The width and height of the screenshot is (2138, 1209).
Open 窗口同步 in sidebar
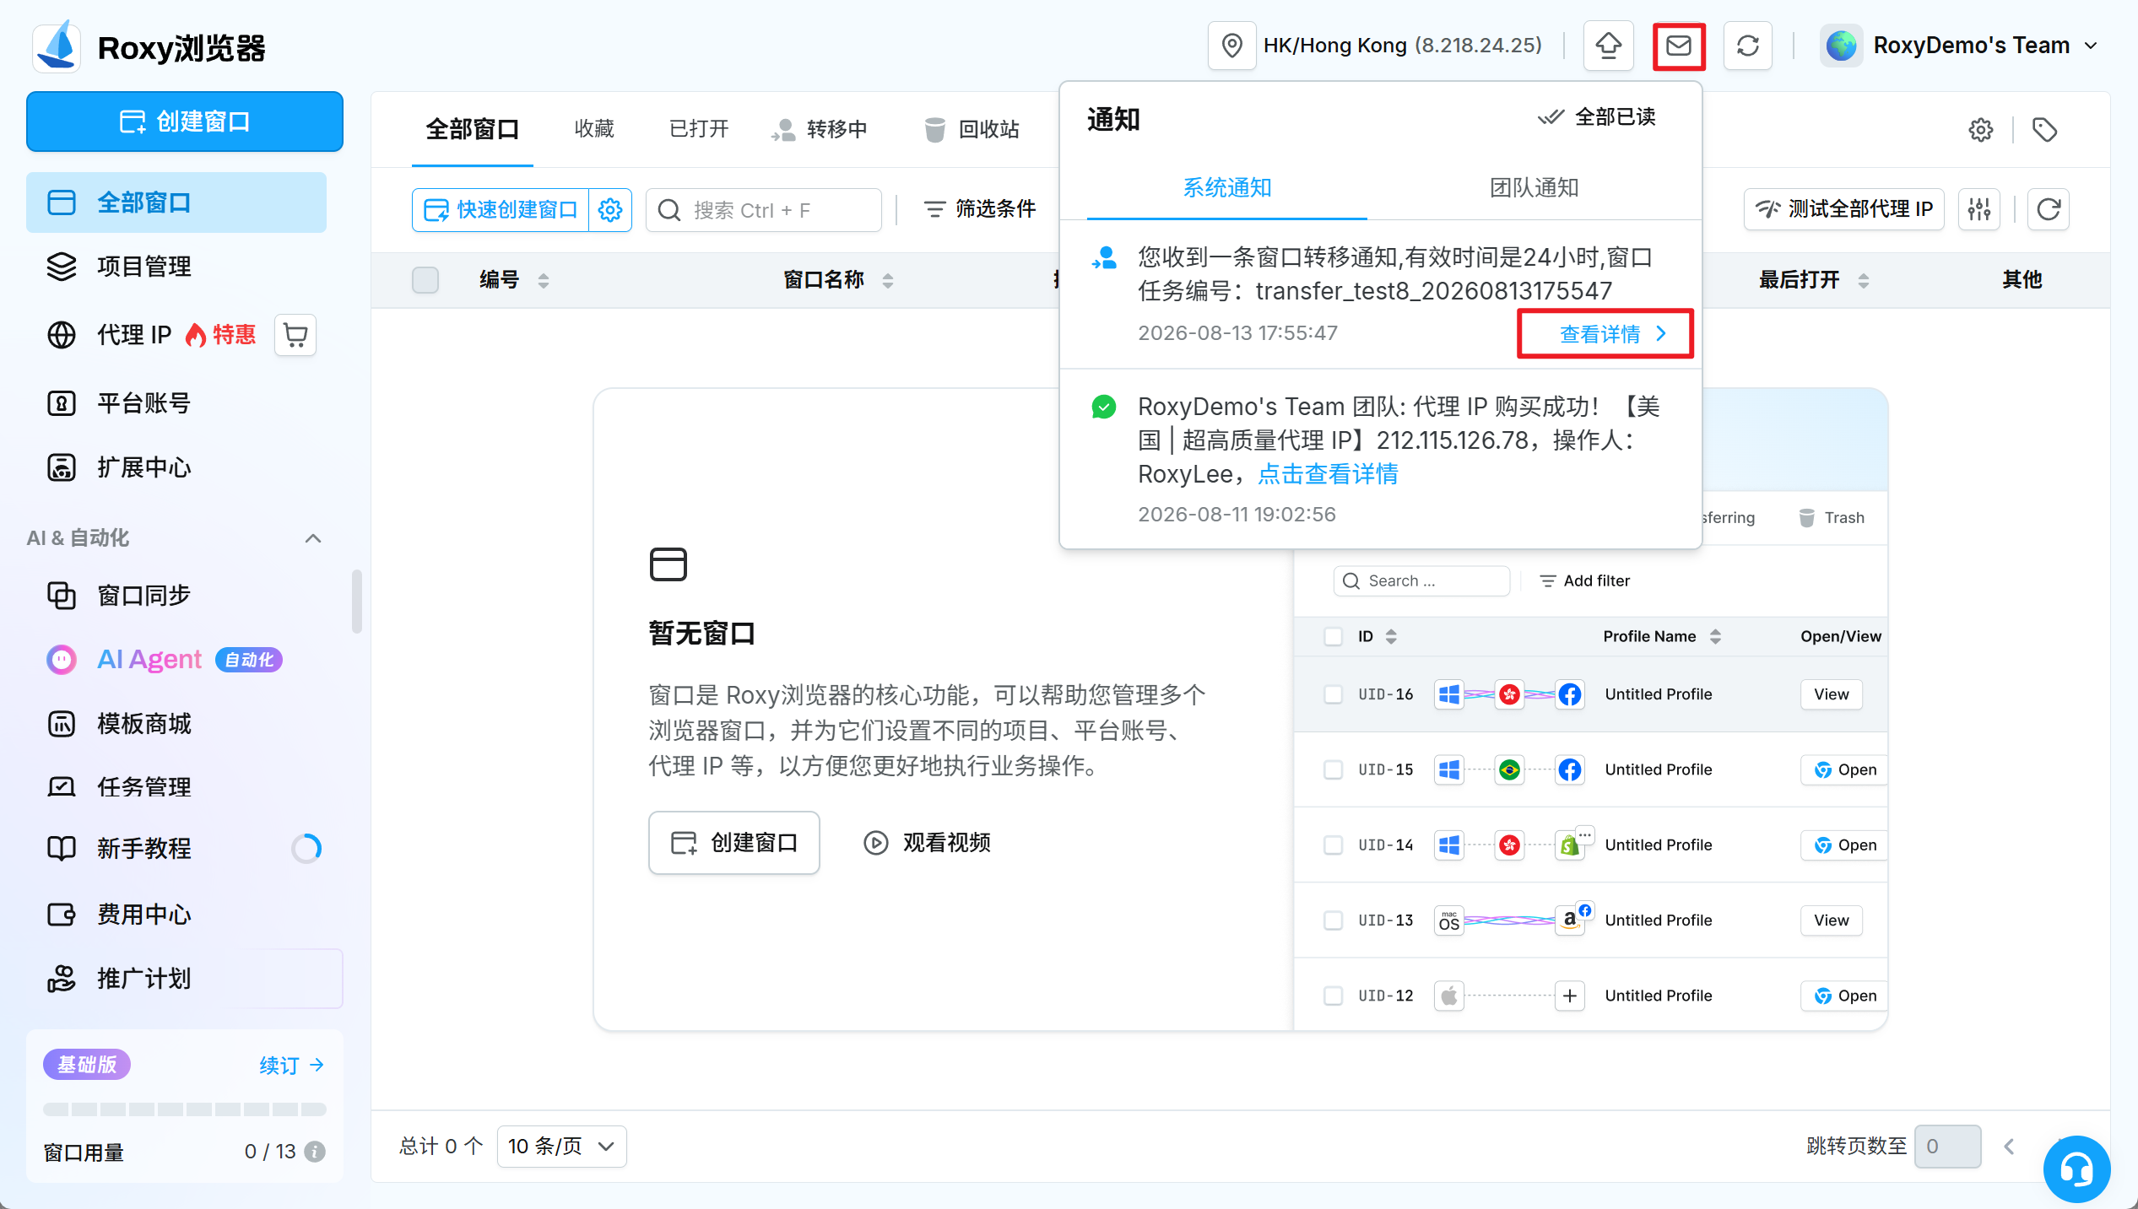(176, 596)
